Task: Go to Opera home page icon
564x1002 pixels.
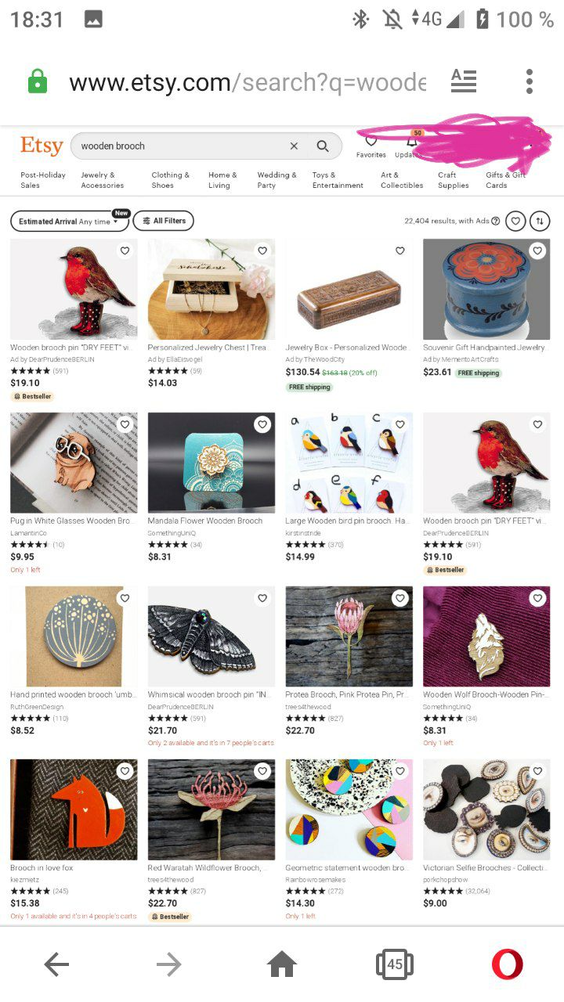Action: pos(282,964)
